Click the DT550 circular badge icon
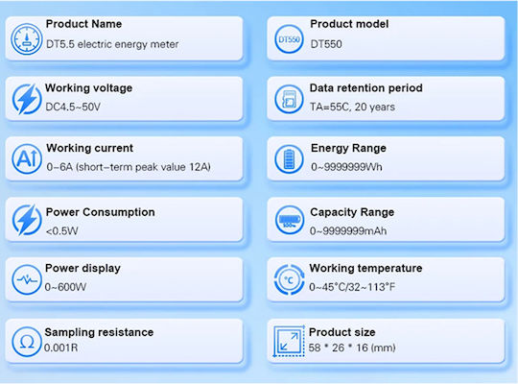The image size is (518, 384). pos(289,39)
